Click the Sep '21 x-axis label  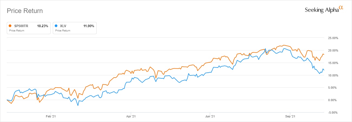click(290, 117)
